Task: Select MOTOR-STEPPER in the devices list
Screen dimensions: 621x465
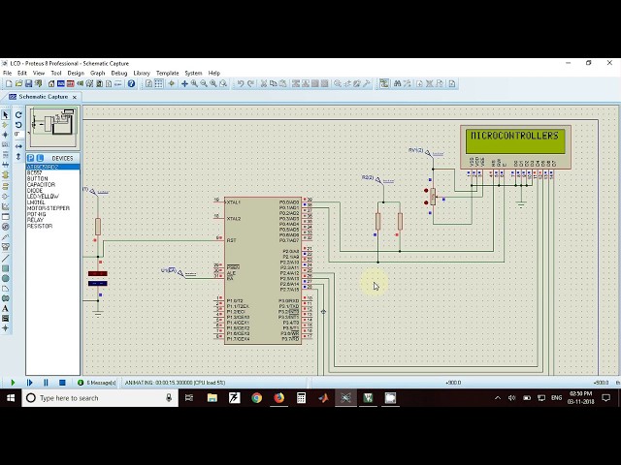Action: tap(49, 208)
